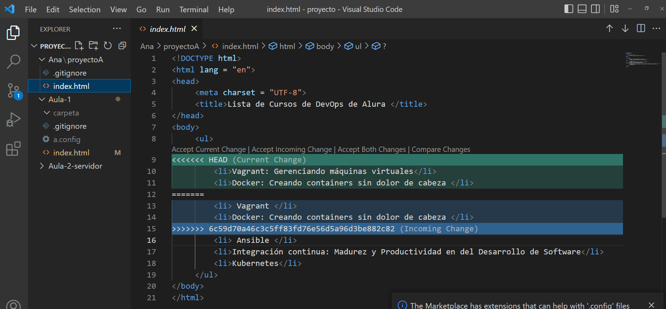
Task: Click the Incoming Change marker line
Action: click(397, 229)
